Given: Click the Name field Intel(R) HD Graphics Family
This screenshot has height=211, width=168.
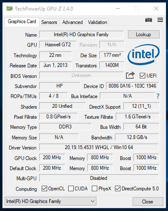Looking at the screenshot, I should tap(81, 35).
